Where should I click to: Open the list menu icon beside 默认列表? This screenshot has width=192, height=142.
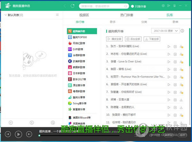57,15
